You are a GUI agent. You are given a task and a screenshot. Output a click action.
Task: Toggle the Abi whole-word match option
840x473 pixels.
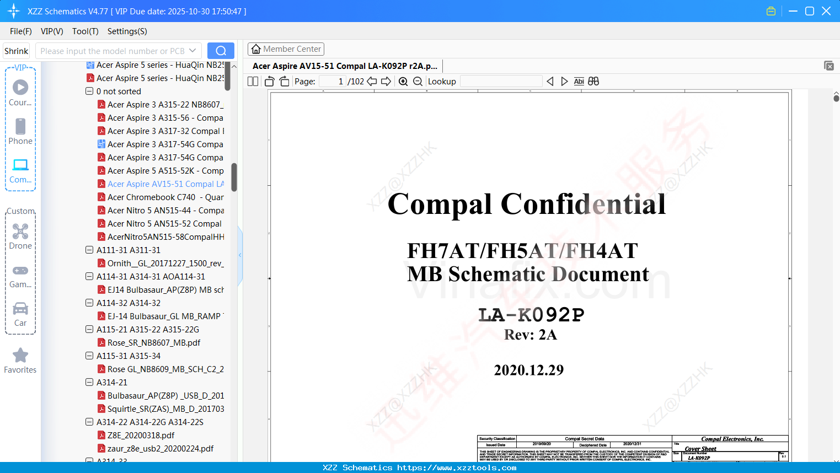tap(579, 82)
